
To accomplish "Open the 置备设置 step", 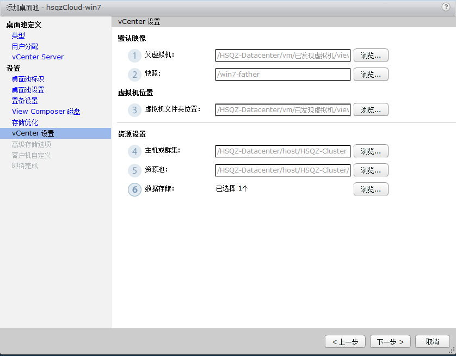I will tap(24, 101).
